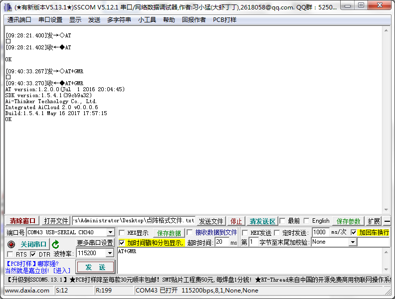The height and width of the screenshot is (299, 395).
Task: Click the AT+GMR send text input box
Action: (249, 260)
